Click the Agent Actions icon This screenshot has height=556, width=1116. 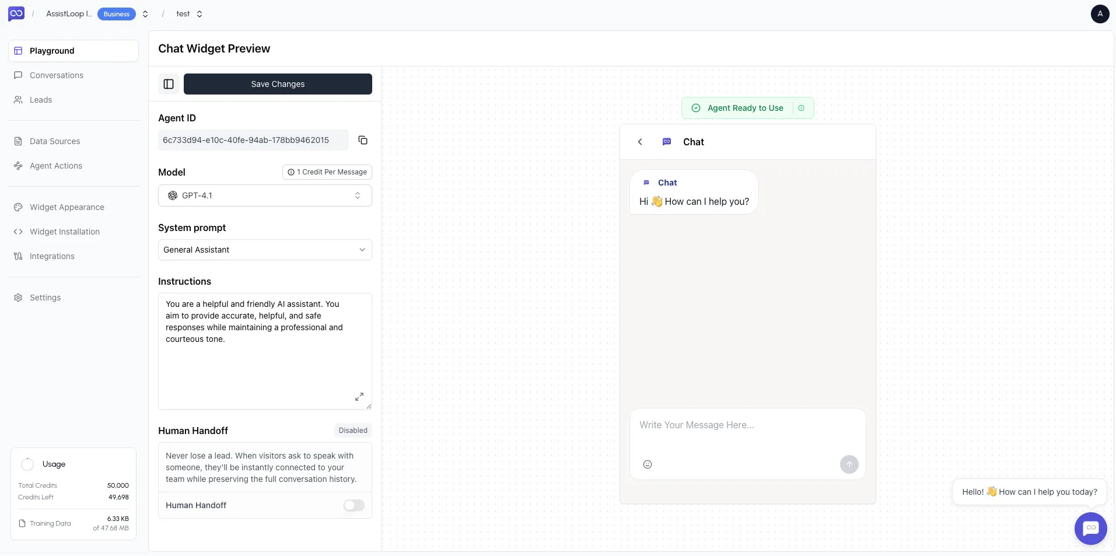18,166
